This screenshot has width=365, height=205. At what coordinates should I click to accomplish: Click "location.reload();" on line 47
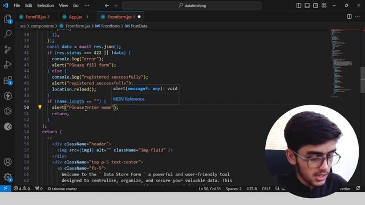(74, 89)
